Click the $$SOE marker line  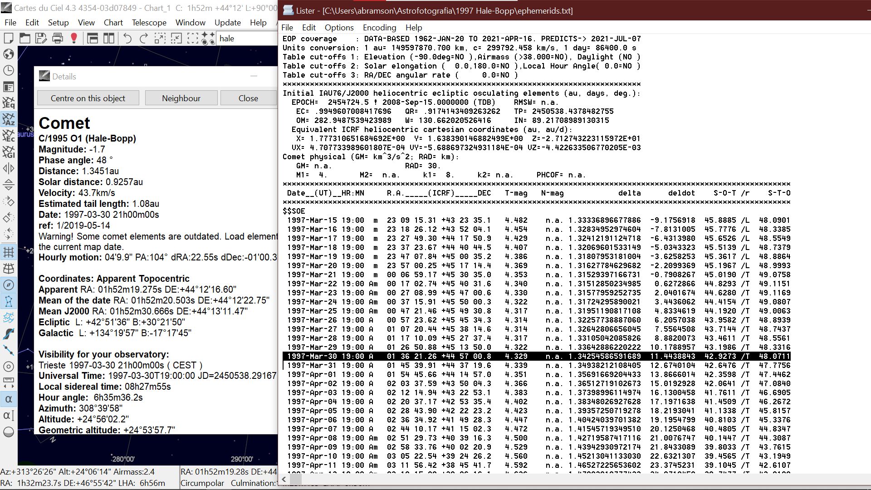[294, 211]
